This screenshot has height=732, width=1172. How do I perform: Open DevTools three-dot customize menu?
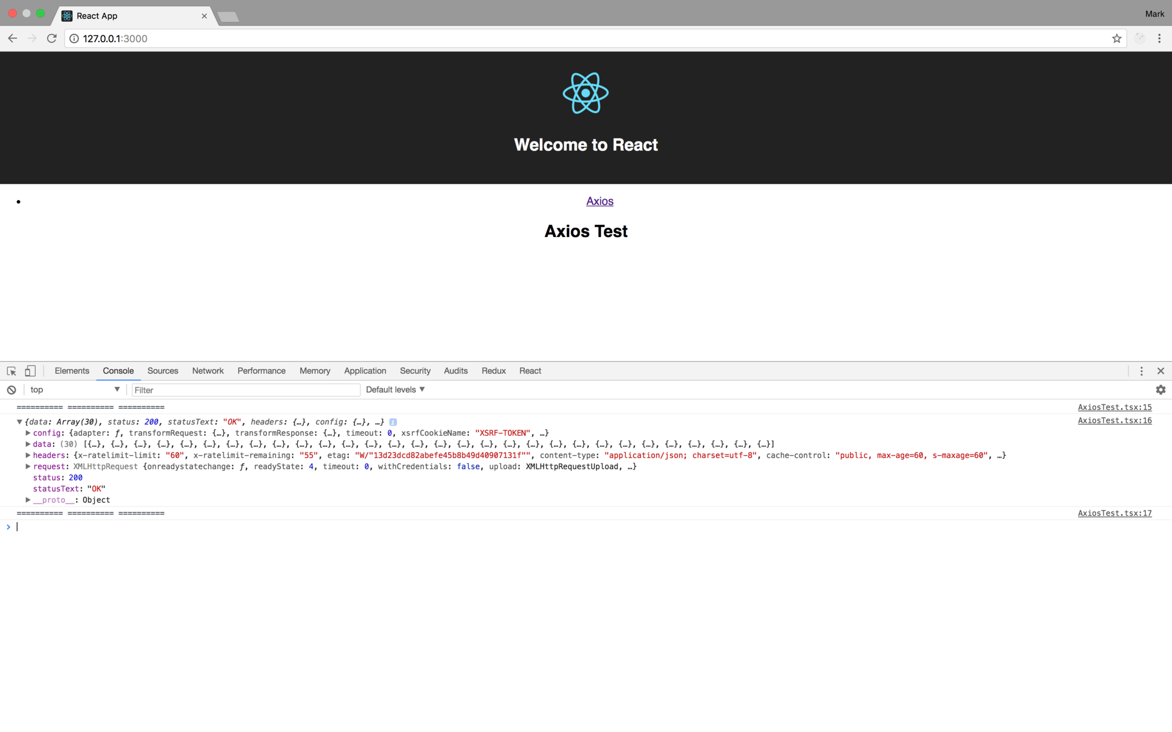(1142, 371)
